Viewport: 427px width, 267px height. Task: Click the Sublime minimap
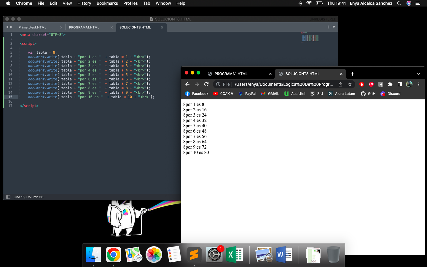[310, 38]
